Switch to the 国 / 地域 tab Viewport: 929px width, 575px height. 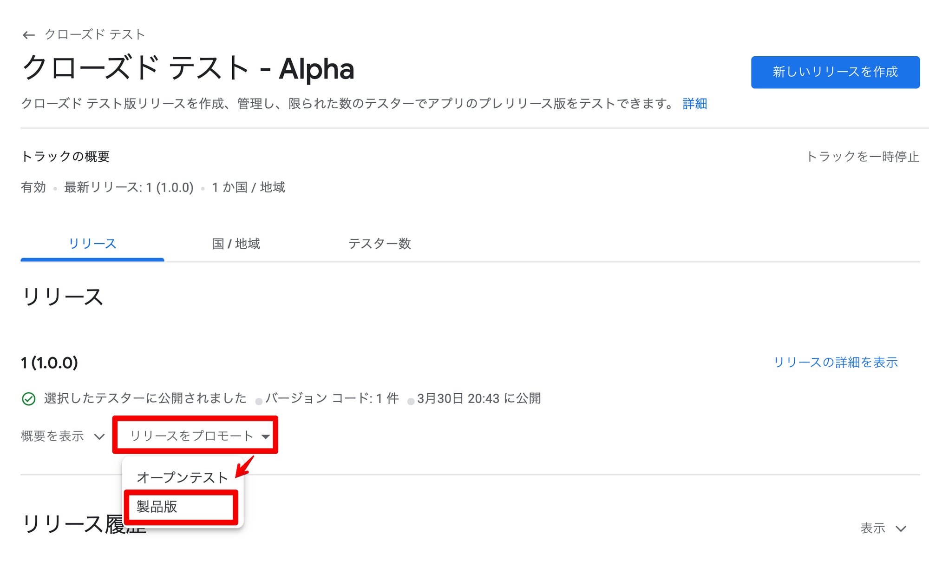(236, 244)
